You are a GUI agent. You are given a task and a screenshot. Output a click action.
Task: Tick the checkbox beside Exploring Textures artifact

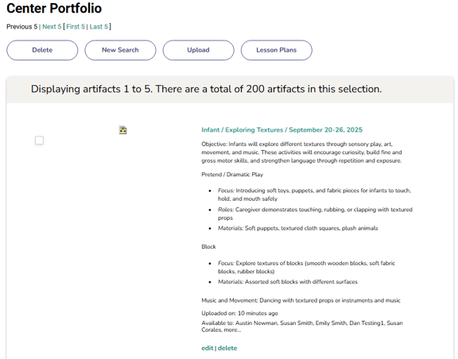[x=39, y=141]
